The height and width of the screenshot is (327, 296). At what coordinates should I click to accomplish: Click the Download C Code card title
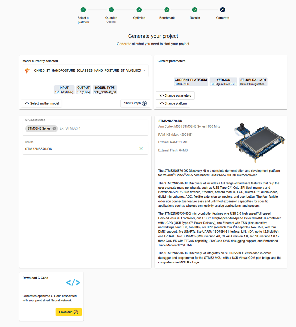click(x=35, y=278)
